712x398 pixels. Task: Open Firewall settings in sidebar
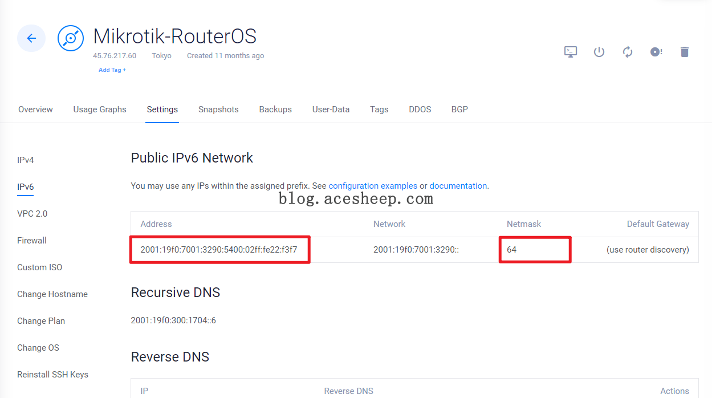32,241
